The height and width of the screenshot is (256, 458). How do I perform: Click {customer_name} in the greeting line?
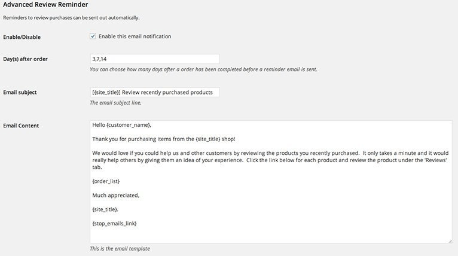click(129, 125)
